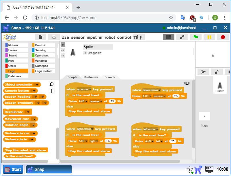Open the Ozeki block category
Screen dimensions: 231x176
[x=17, y=66]
